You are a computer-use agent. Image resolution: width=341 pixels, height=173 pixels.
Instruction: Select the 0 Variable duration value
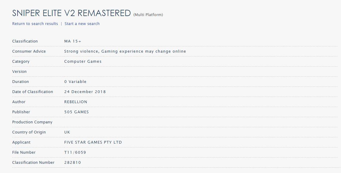point(75,82)
